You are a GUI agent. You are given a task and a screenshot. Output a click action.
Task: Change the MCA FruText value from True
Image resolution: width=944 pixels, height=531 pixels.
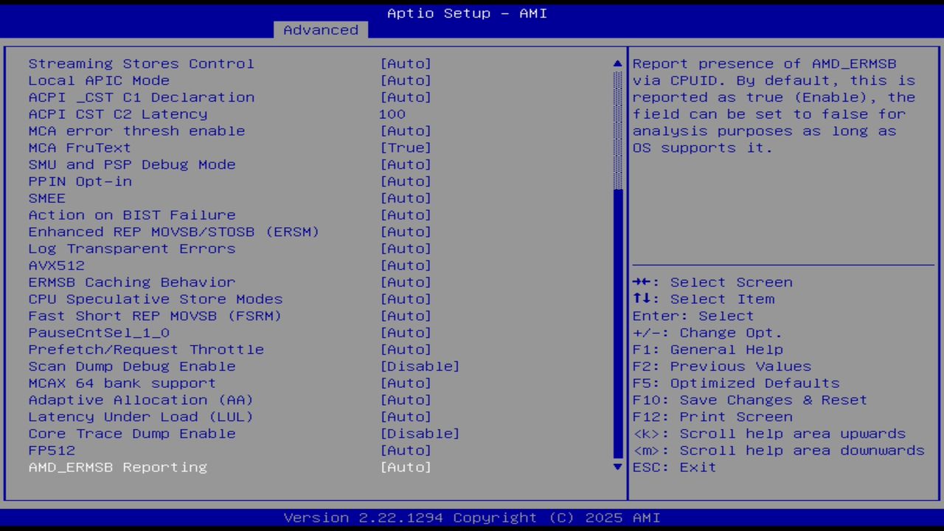[406, 147]
